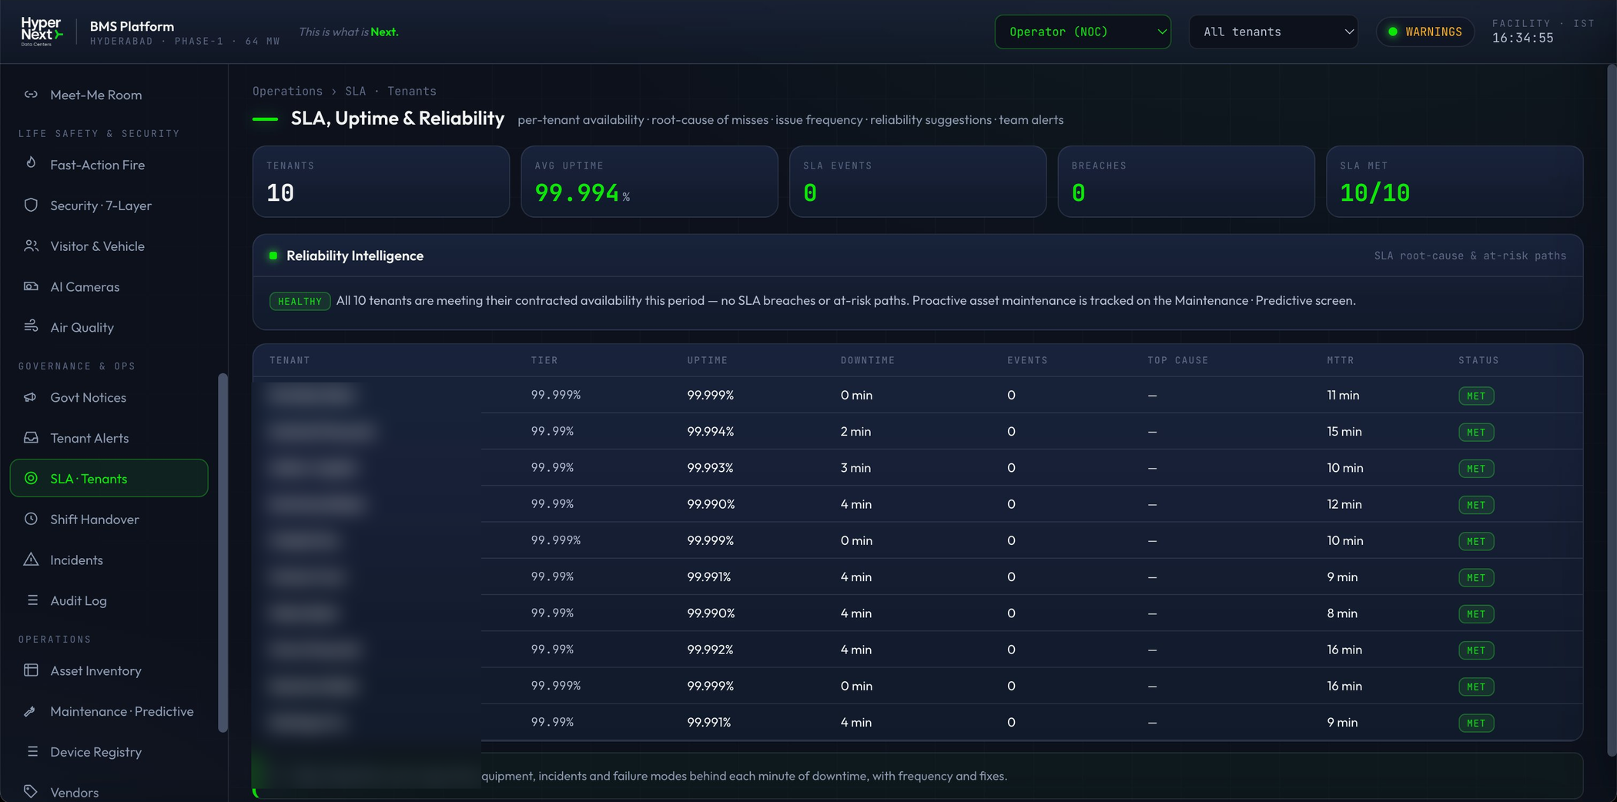The height and width of the screenshot is (802, 1617).
Task: Open Govt Notices in sidebar
Action: (x=109, y=397)
